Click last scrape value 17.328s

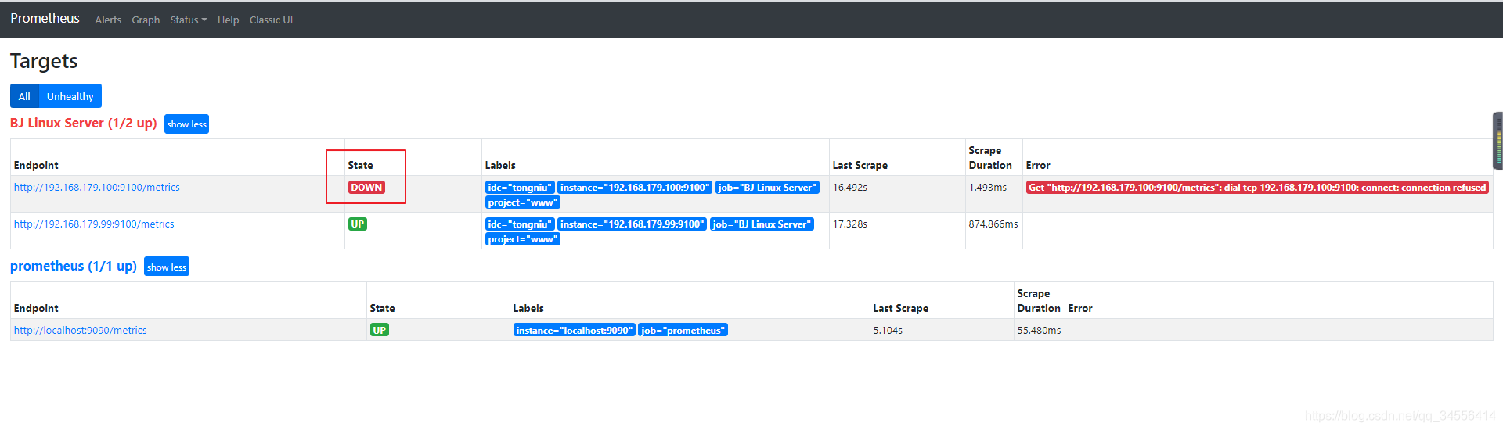850,224
